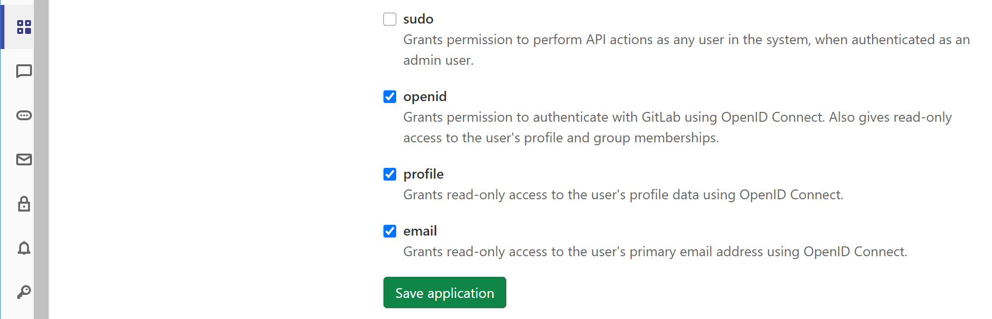The image size is (992, 319).
Task: Uncheck the email scope checkbox
Action: pyautogui.click(x=390, y=231)
